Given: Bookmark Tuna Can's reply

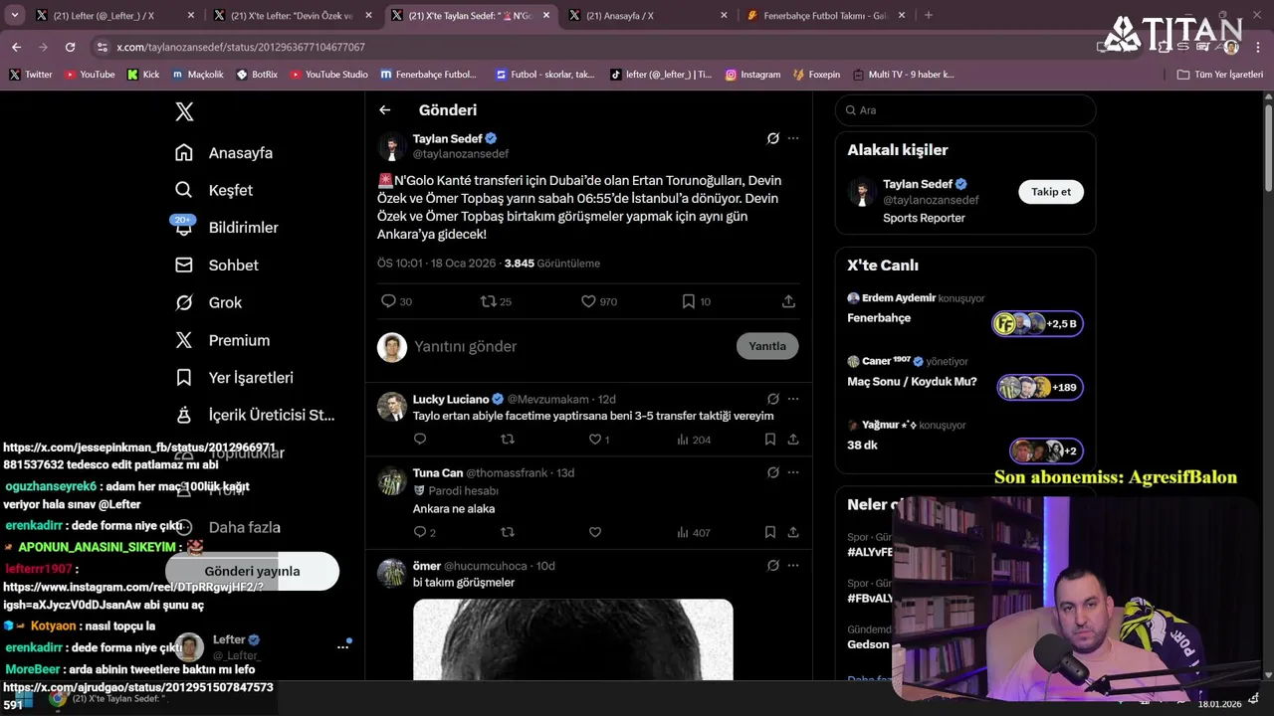Looking at the screenshot, I should tap(770, 532).
